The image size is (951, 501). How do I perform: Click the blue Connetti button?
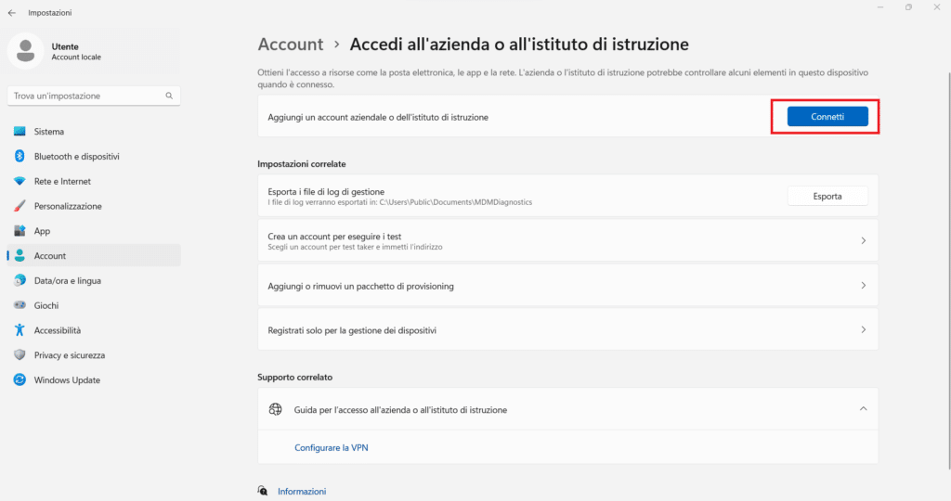[x=827, y=116]
